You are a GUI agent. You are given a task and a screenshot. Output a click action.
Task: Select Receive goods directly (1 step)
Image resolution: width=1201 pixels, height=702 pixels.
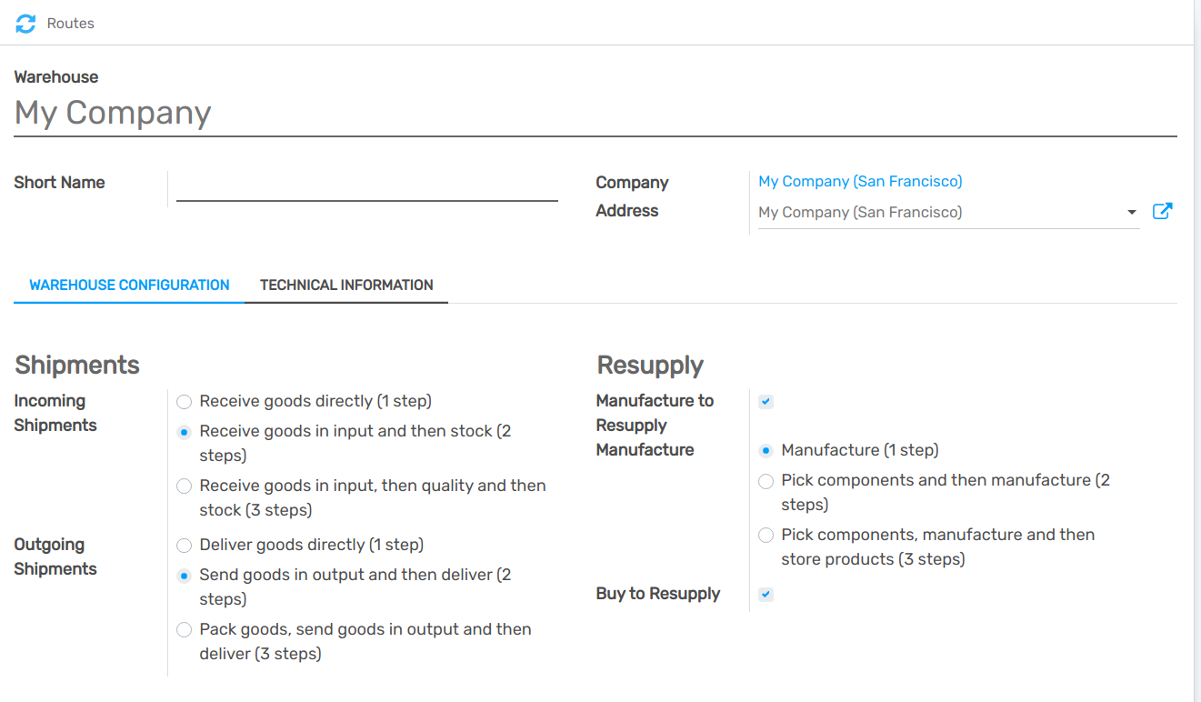(185, 401)
